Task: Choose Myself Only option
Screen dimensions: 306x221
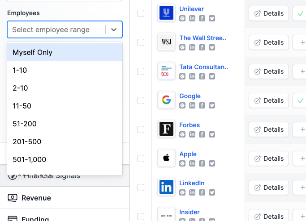Action: pyautogui.click(x=65, y=52)
